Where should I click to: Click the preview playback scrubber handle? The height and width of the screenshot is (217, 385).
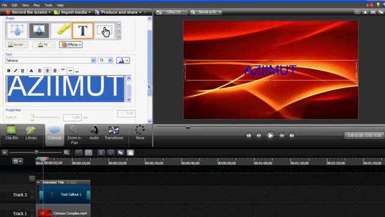coord(188,127)
